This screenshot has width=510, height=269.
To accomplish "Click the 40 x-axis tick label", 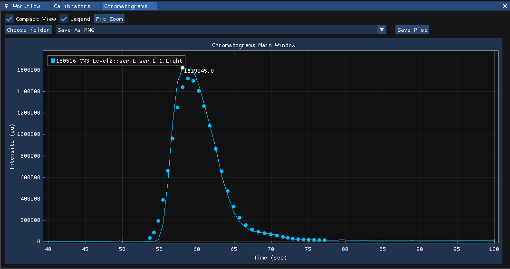I will [x=48, y=249].
